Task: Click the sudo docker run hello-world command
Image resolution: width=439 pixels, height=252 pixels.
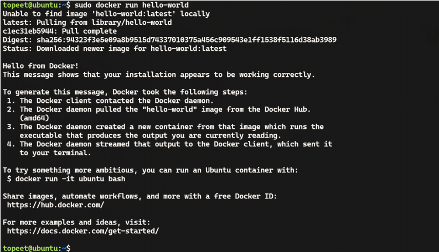Action: (131, 5)
